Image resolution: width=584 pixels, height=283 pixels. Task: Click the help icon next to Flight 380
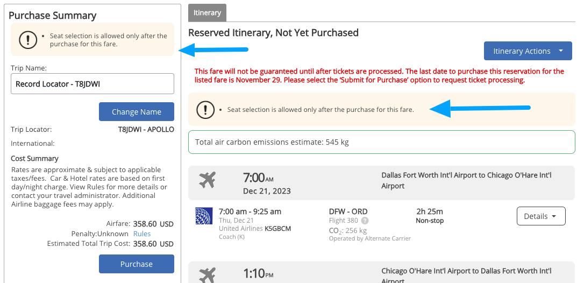[365, 220]
